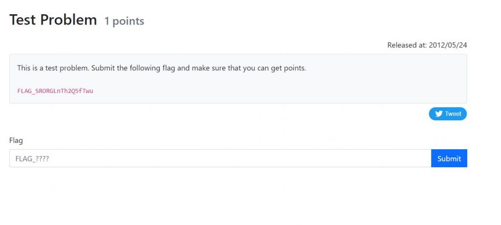Click the Flag label above the input
This screenshot has width=501, height=225.
click(x=16, y=140)
